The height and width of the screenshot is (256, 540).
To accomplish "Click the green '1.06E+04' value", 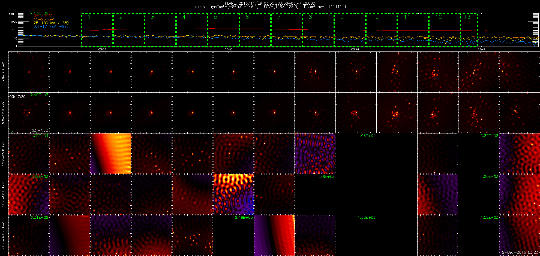I will (x=367, y=136).
